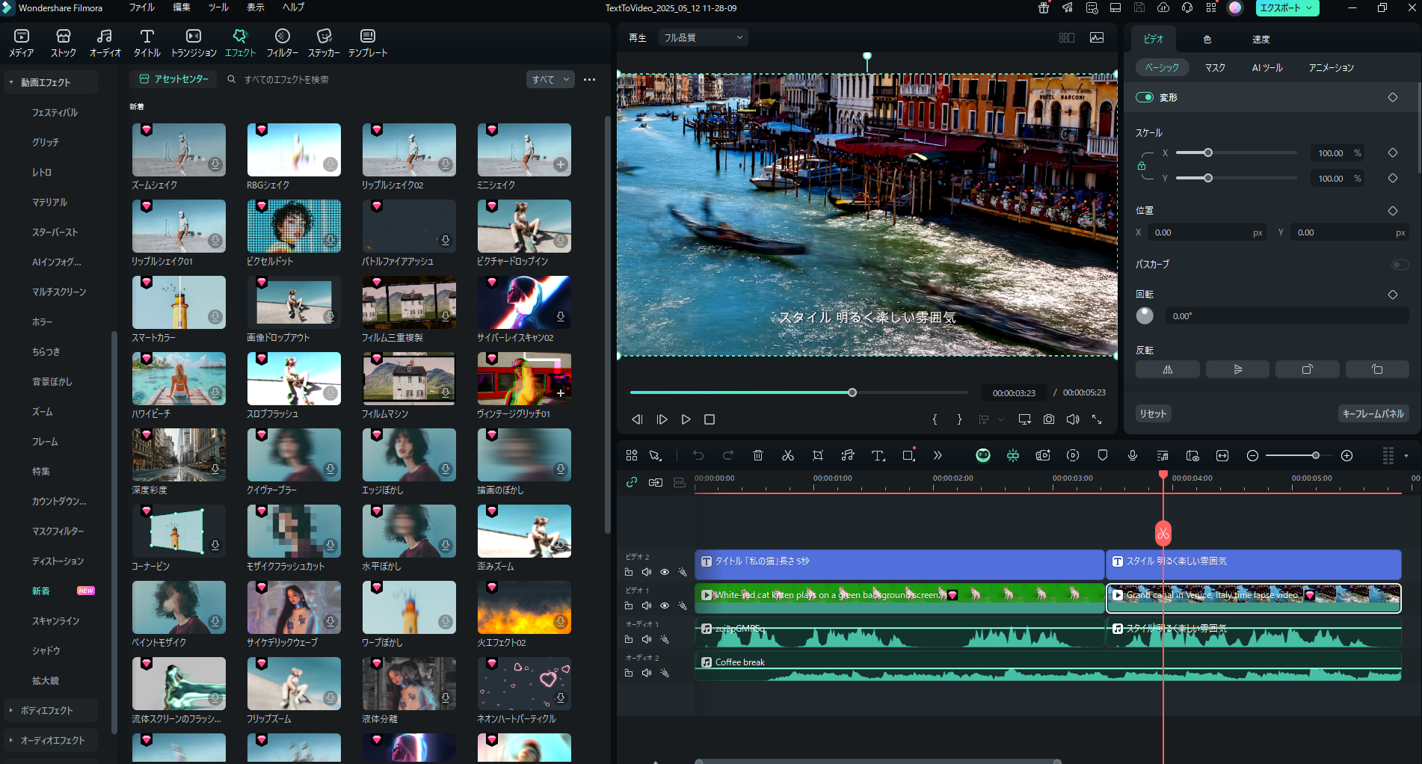The height and width of the screenshot is (764, 1422).
Task: Open the 編集 menu
Action: [x=182, y=7]
